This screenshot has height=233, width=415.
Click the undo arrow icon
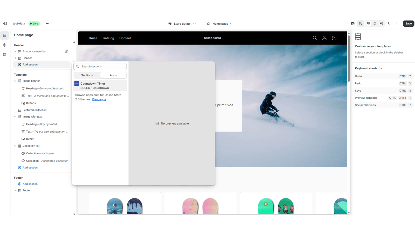coord(389,24)
